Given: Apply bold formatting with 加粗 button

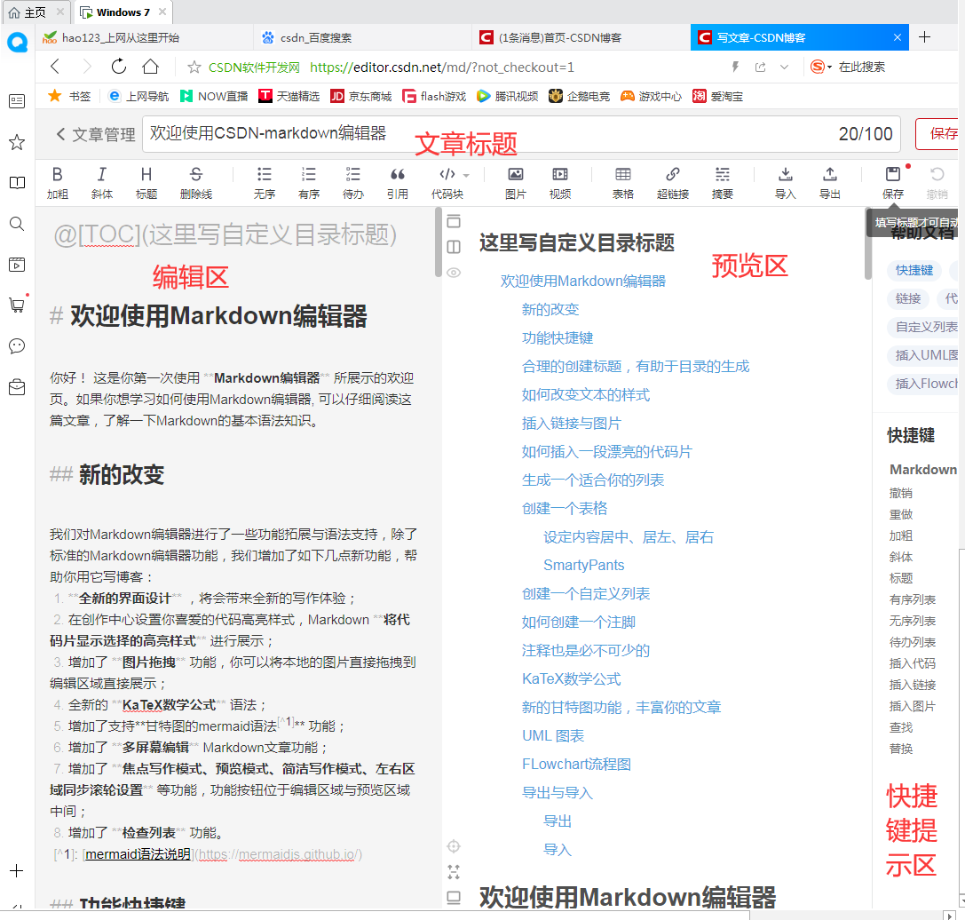Looking at the screenshot, I should pyautogui.click(x=57, y=183).
